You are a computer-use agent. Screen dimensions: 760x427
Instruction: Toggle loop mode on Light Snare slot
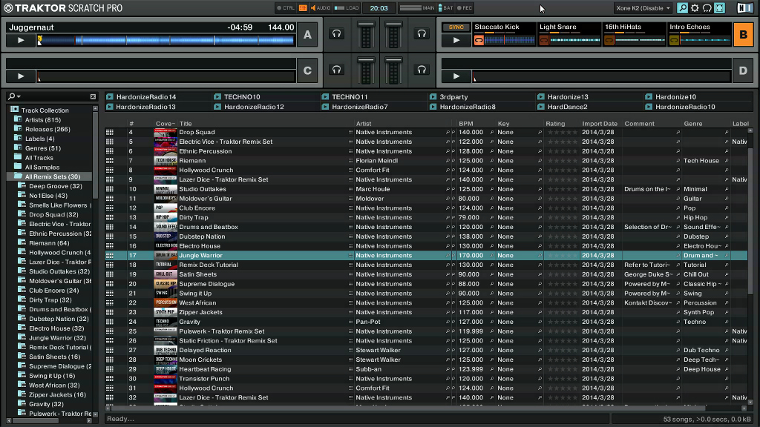coord(544,40)
